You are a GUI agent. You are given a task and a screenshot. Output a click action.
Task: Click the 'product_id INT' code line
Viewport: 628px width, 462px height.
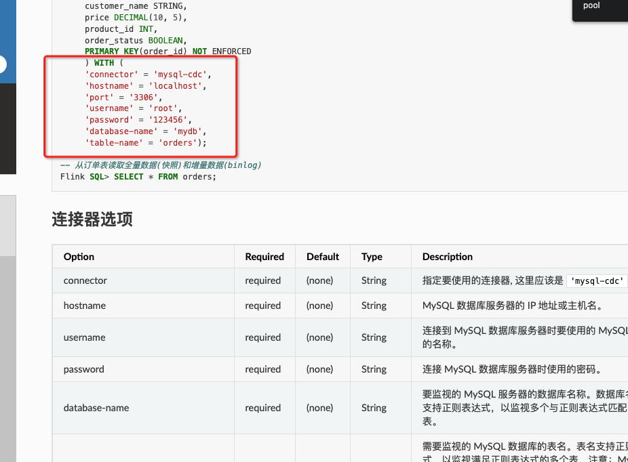tap(121, 29)
